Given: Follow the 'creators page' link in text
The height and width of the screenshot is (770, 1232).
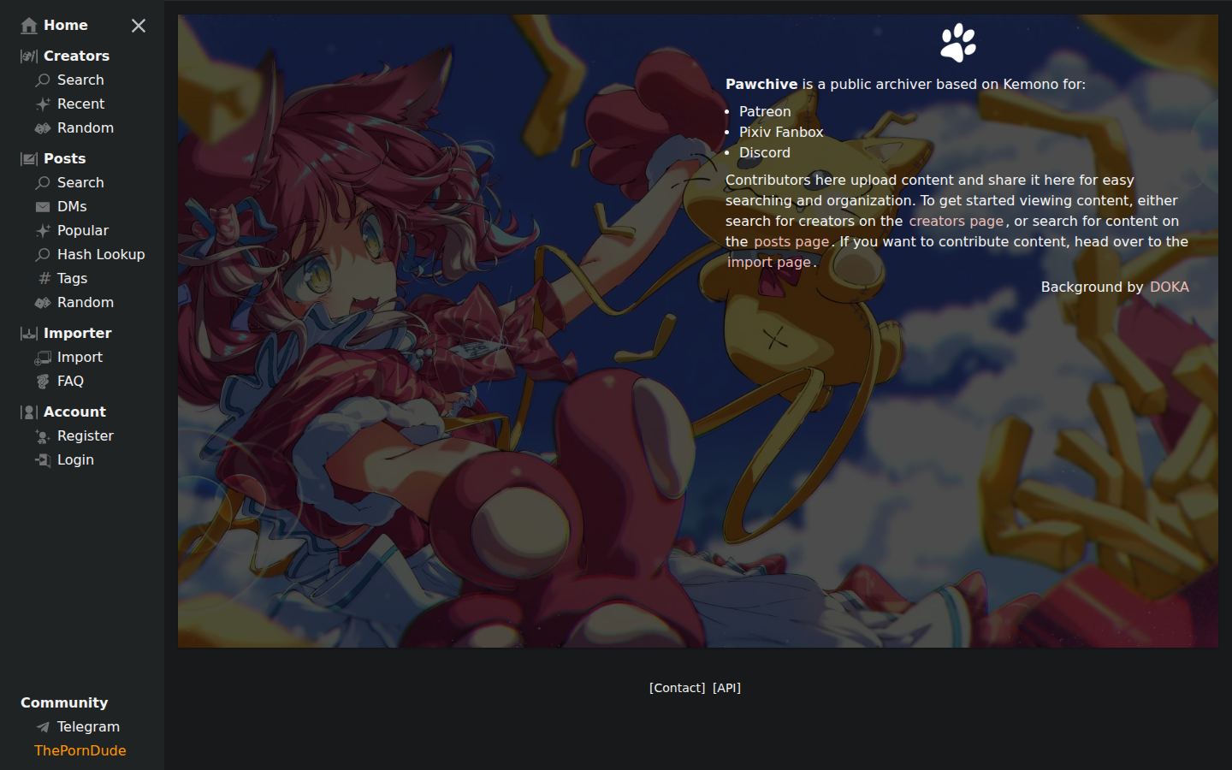Looking at the screenshot, I should (x=956, y=222).
